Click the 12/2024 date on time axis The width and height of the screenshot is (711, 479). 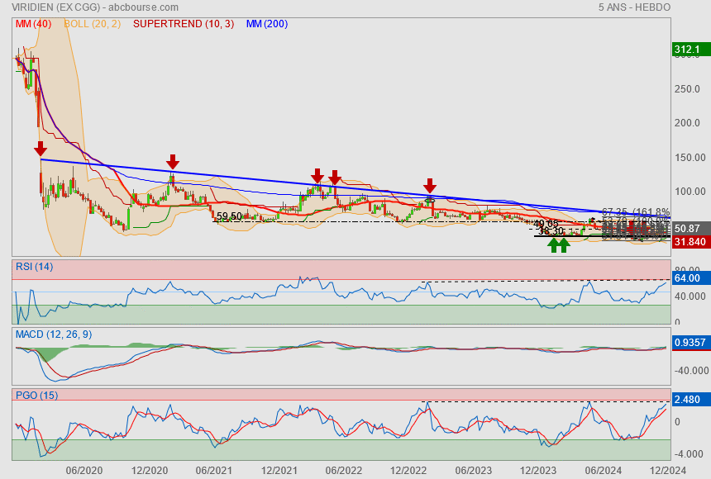[666, 470]
